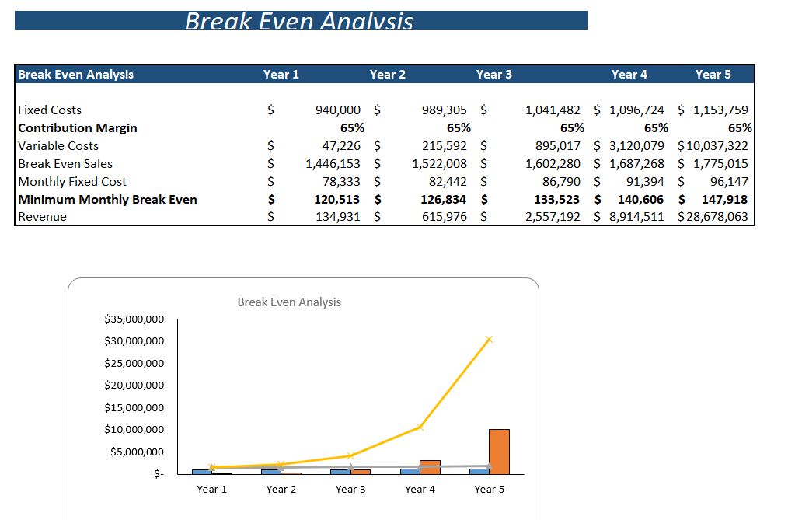
Task: Select the Break Even Analysis worksheet title
Action: coord(299,21)
